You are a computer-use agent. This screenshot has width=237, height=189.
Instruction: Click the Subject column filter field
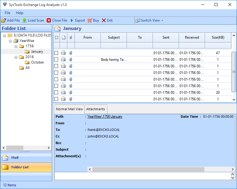(x=114, y=46)
